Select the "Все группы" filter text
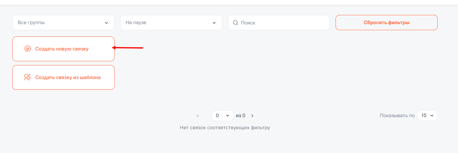This screenshot has width=458, height=153. point(31,23)
